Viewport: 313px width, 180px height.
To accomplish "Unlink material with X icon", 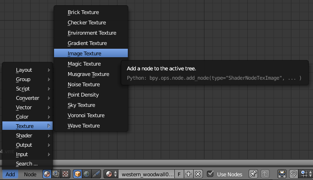I will click(x=198, y=174).
